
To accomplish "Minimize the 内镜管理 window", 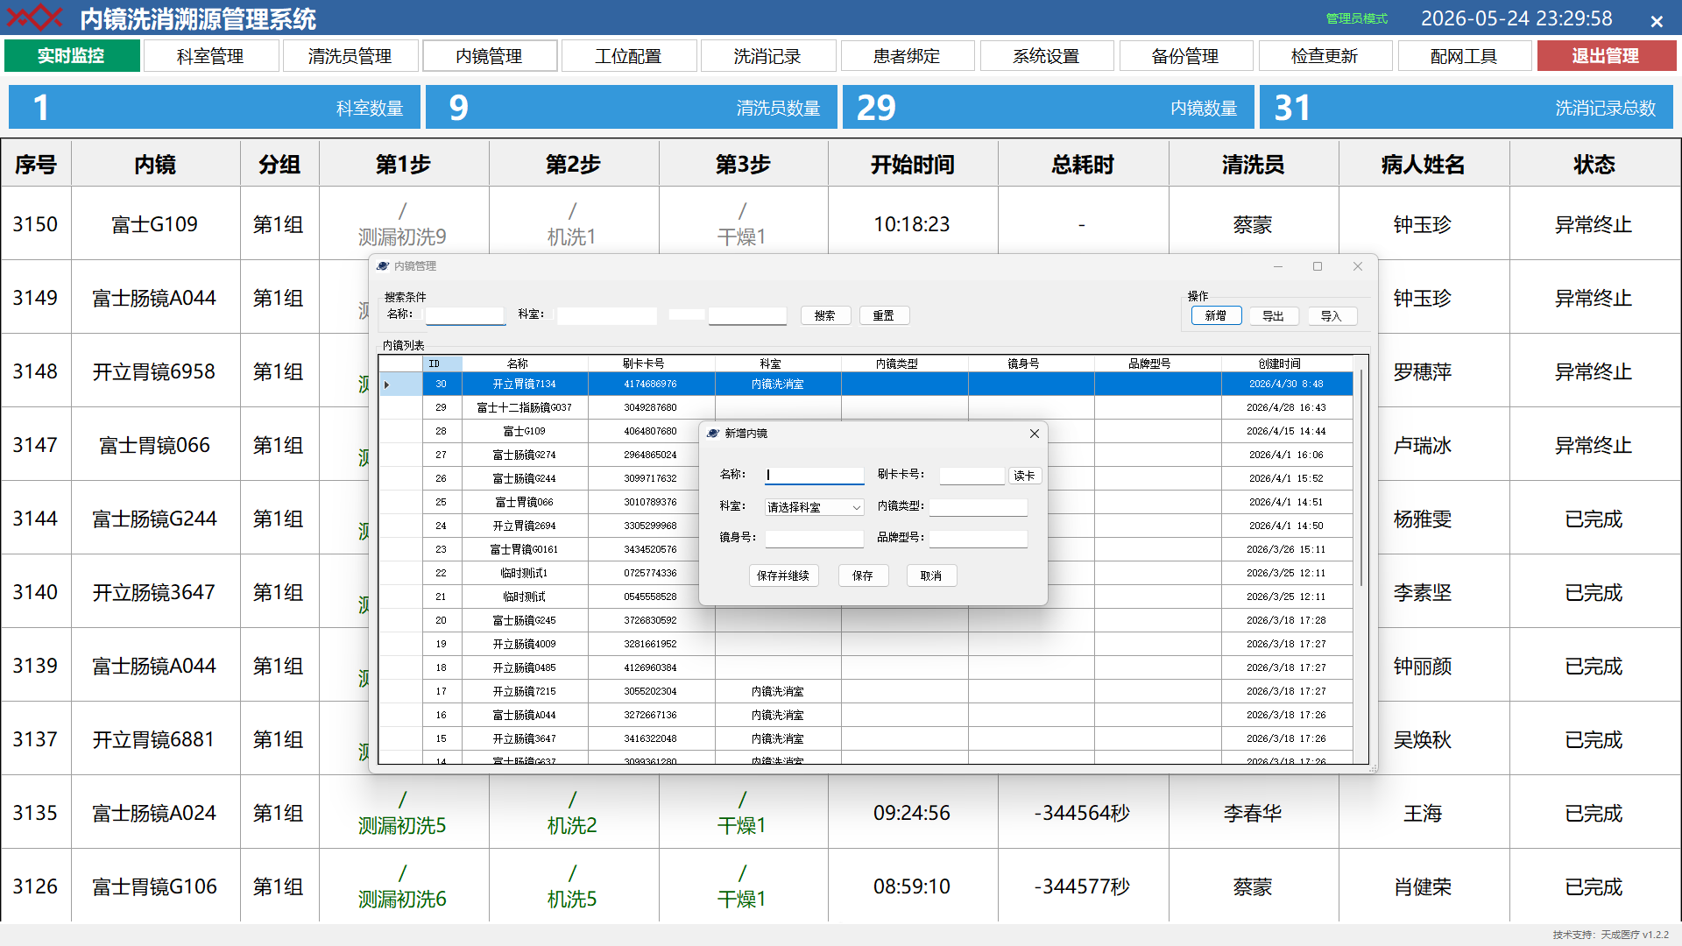I will coord(1278,266).
